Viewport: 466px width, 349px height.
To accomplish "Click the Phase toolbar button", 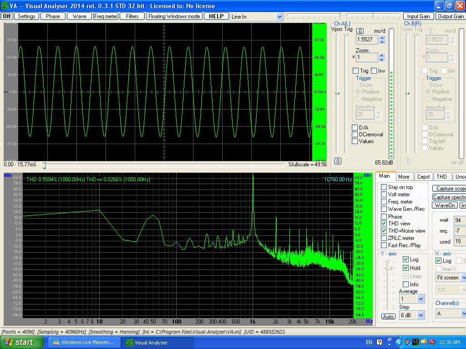I will (53, 16).
